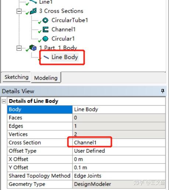Click the Line Body line icon

point(46,57)
